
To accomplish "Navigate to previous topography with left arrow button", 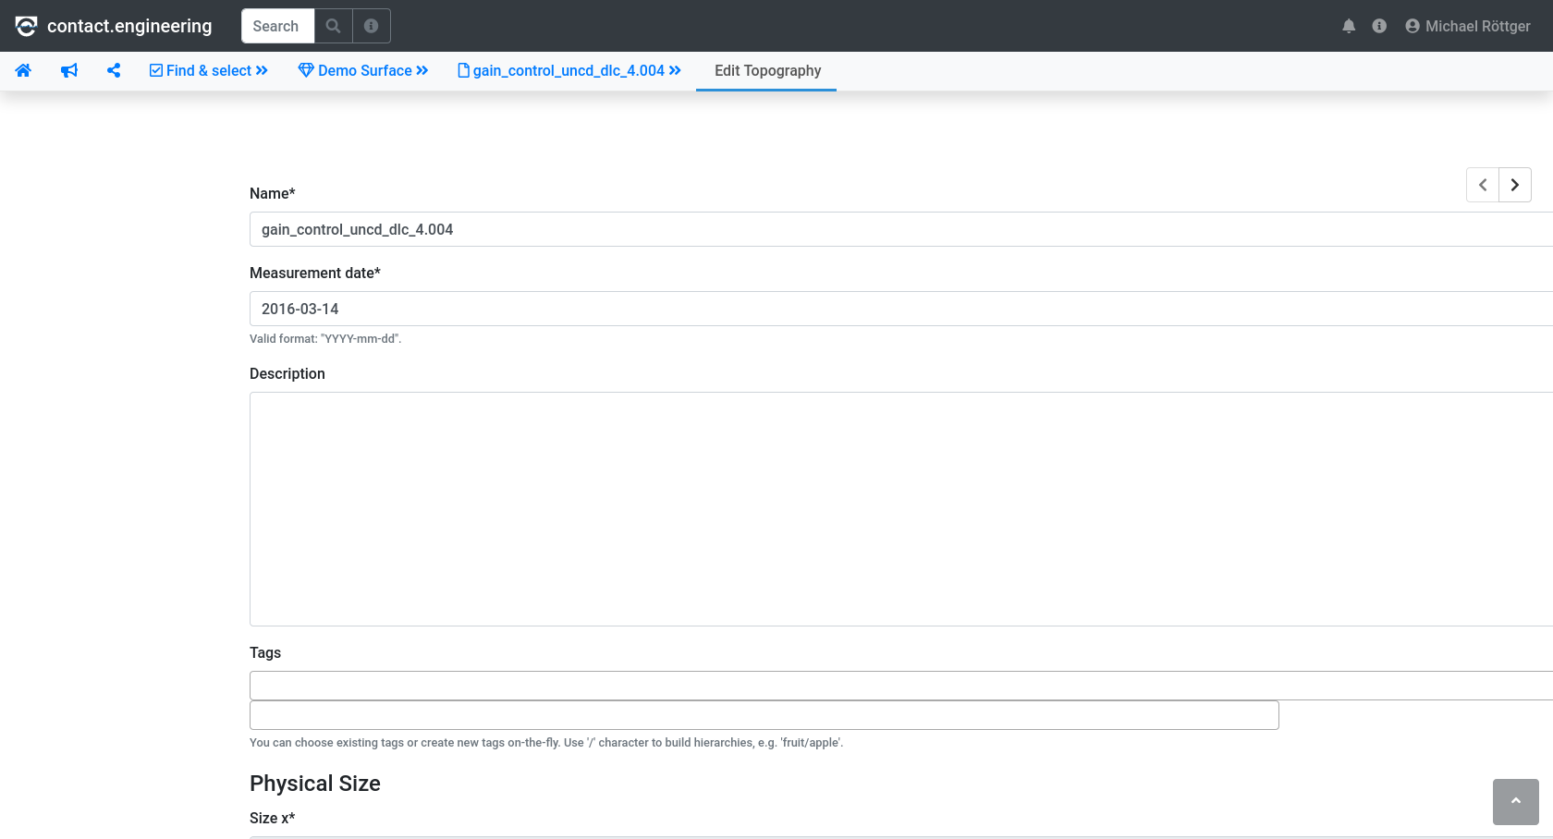I will (x=1482, y=185).
